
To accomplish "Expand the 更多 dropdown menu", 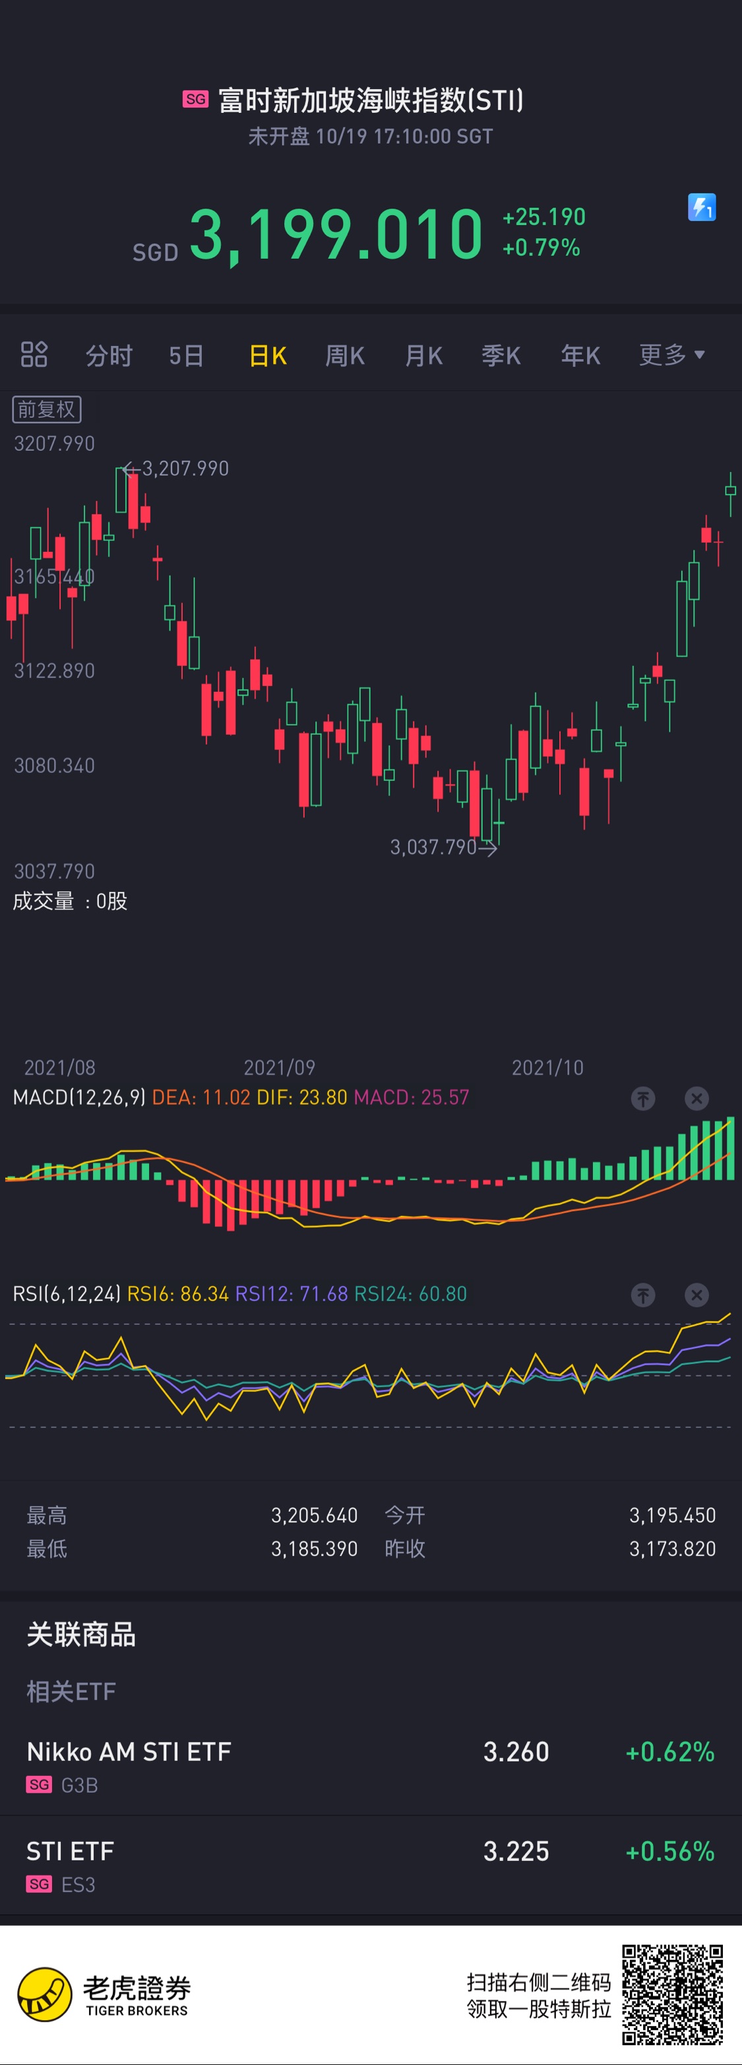I will [x=671, y=355].
